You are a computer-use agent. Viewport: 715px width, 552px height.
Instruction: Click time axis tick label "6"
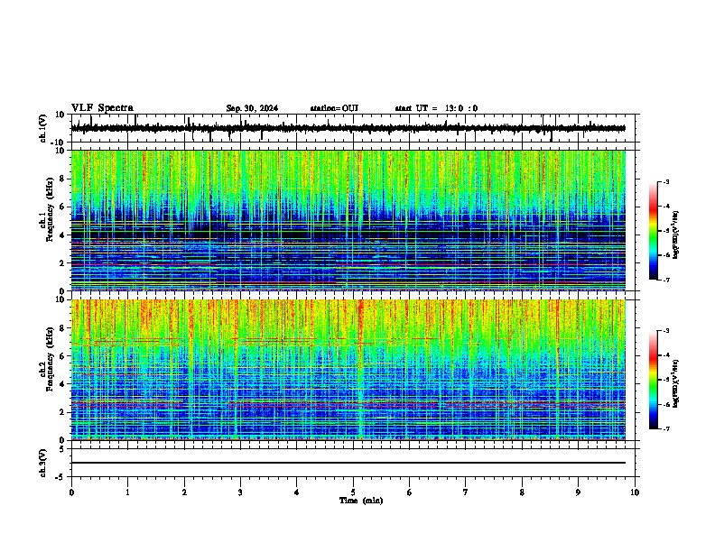pos(410,492)
